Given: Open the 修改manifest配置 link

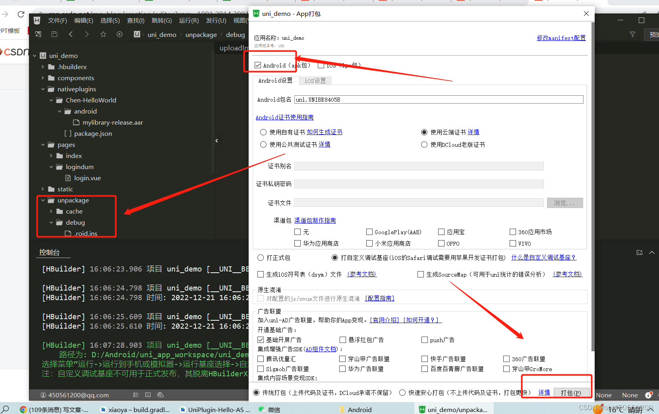Looking at the screenshot, I should [x=561, y=38].
